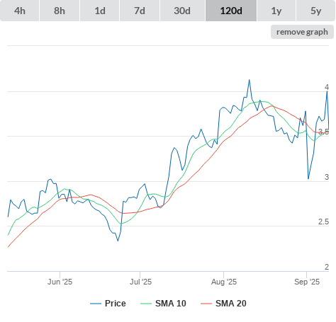Switch chart to 30d view
The image size is (336, 322).
point(182,11)
